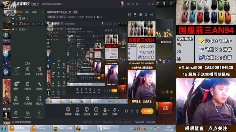Open the bell notification icon in header
236x132 pixels.
[x=146, y=15]
